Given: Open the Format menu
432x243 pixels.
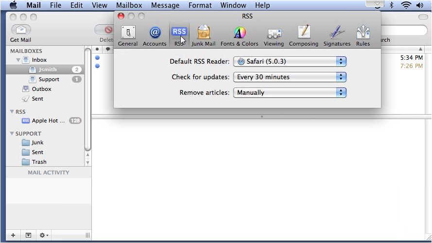Looking at the screenshot, I should coord(200,5).
